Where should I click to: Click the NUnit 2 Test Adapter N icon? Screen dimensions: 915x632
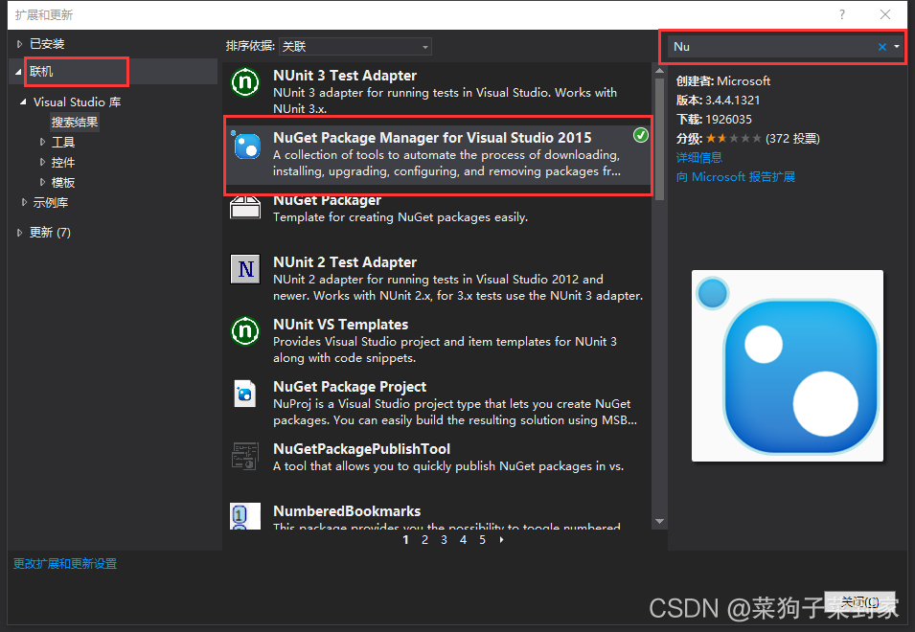pyautogui.click(x=245, y=269)
